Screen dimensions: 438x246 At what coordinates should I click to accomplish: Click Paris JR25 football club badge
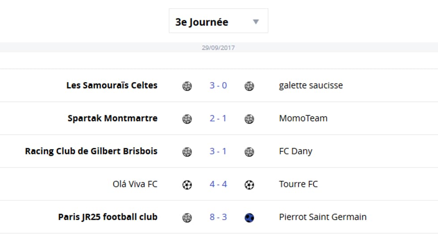pyautogui.click(x=187, y=217)
